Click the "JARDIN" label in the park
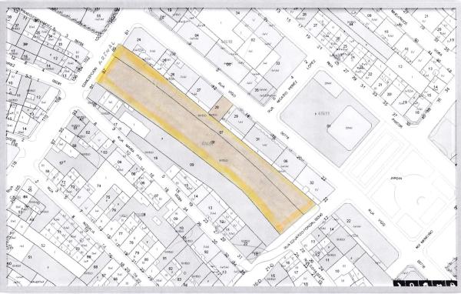 click(x=396, y=179)
